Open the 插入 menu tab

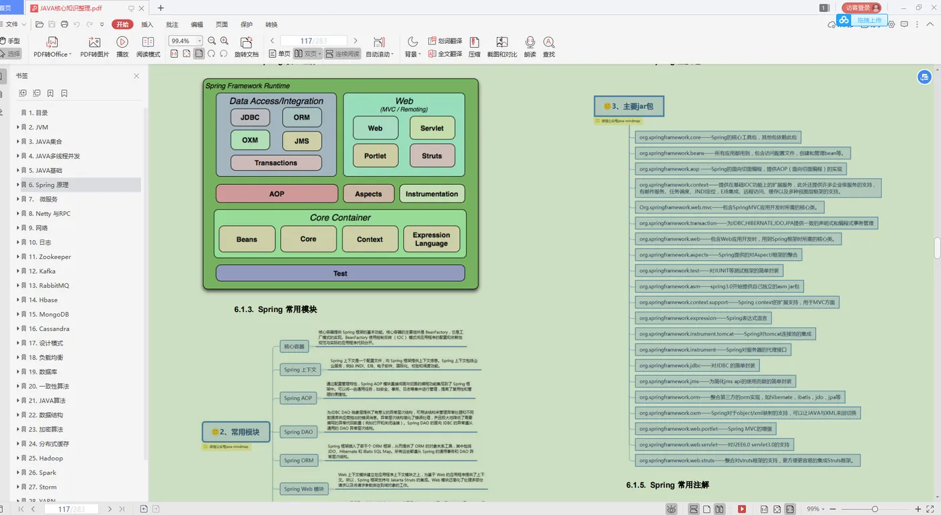[x=147, y=25]
